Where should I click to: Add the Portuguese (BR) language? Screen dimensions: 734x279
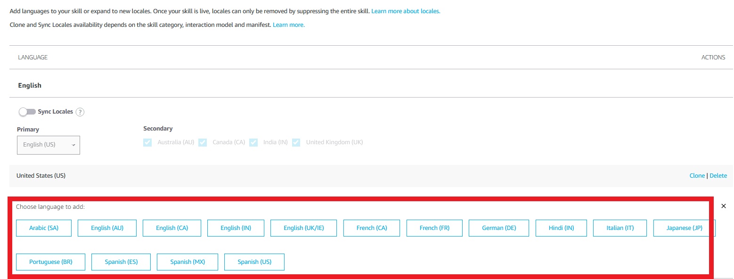click(x=50, y=262)
